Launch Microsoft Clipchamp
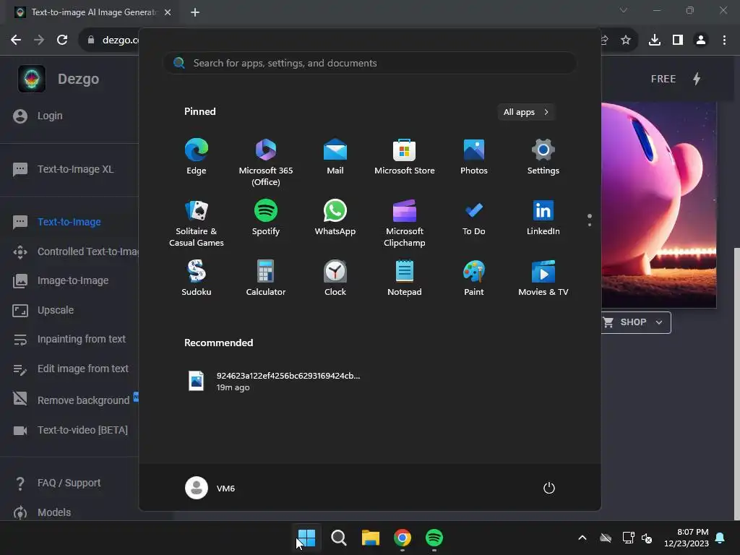Image resolution: width=740 pixels, height=555 pixels. click(x=405, y=223)
